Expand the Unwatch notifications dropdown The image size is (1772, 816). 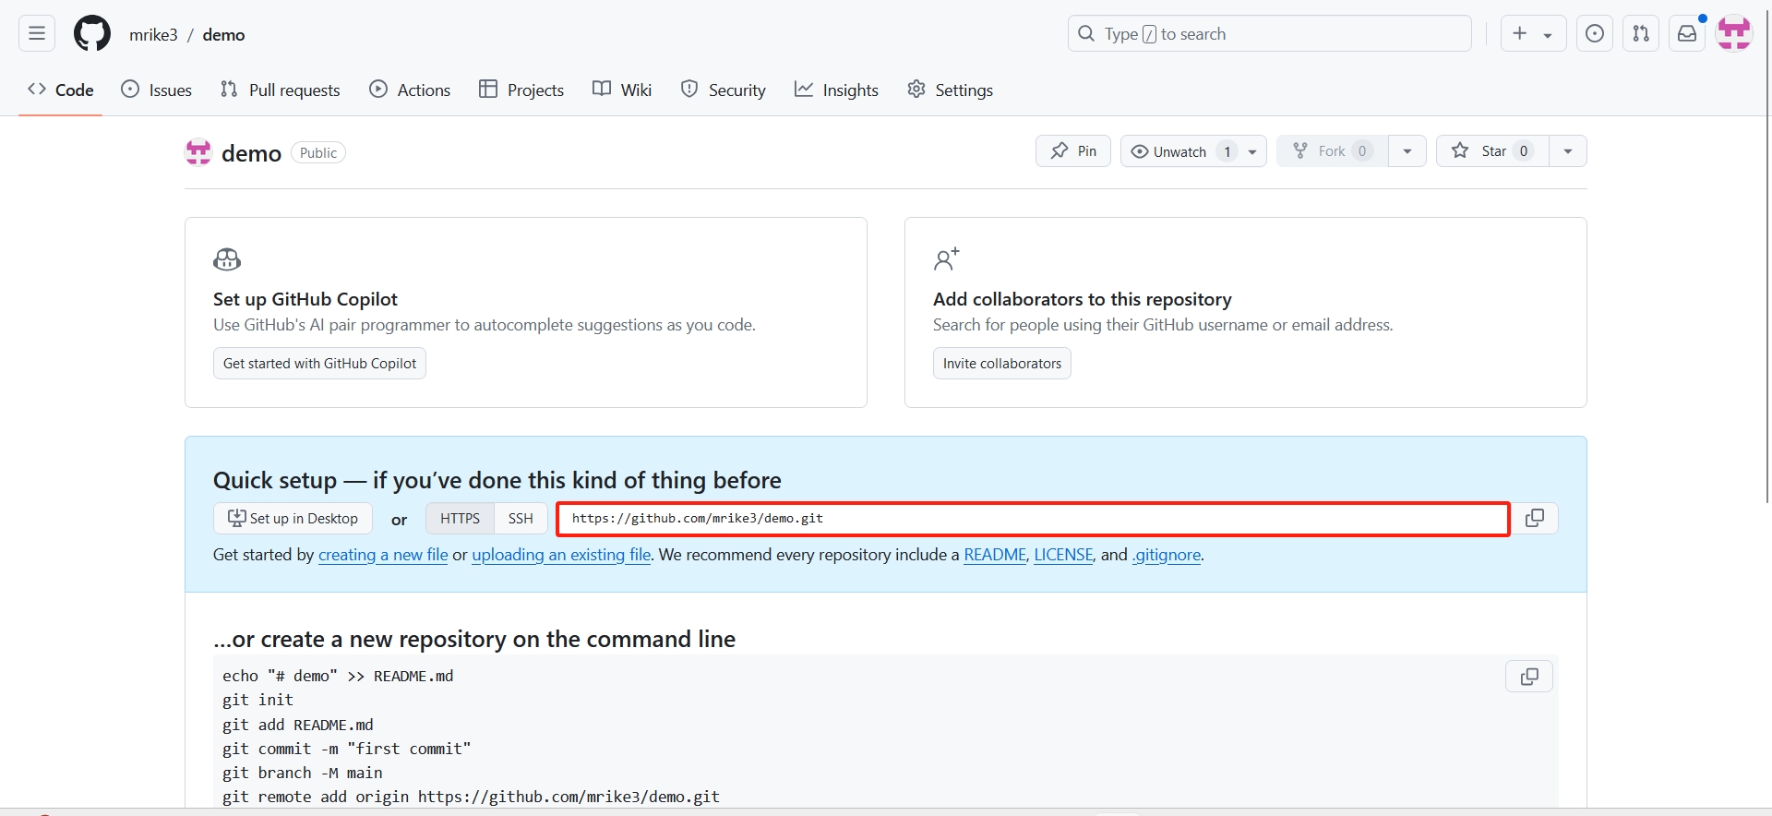[x=1252, y=151]
